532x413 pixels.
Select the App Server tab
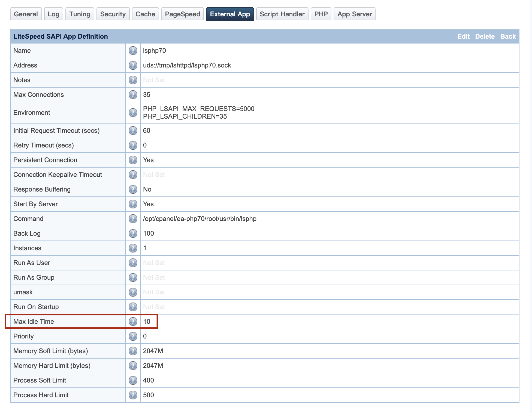pyautogui.click(x=354, y=14)
